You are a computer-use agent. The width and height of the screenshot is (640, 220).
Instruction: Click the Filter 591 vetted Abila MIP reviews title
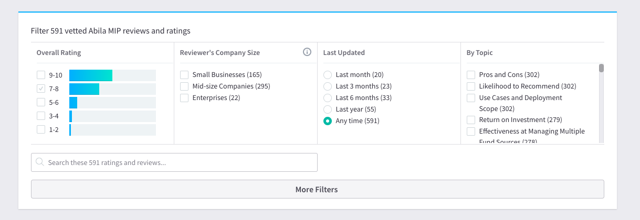[111, 31]
